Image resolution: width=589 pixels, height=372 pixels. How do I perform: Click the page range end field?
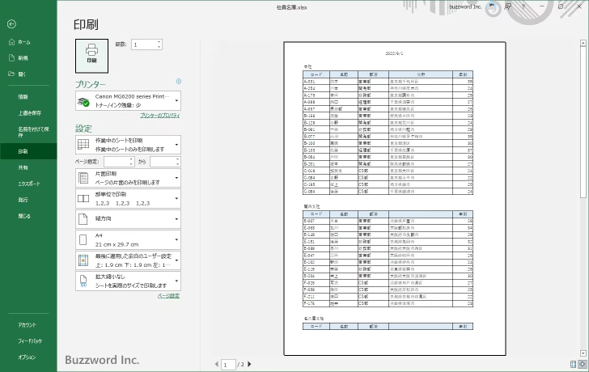163,162
